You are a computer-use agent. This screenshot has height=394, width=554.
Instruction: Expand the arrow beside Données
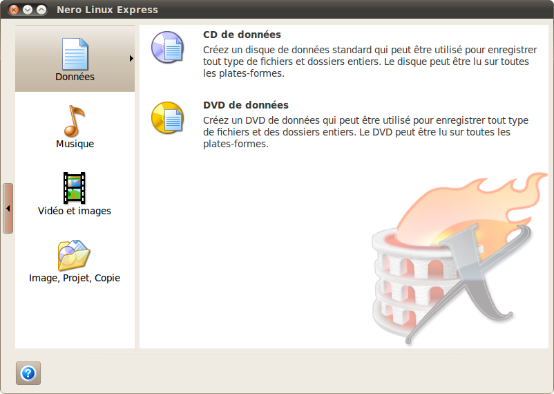click(131, 58)
